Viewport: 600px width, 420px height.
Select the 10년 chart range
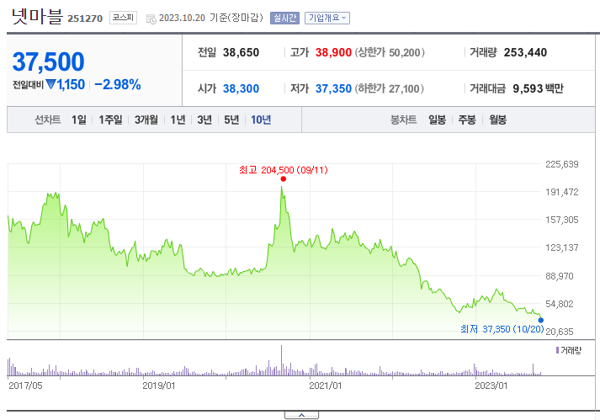tap(261, 120)
